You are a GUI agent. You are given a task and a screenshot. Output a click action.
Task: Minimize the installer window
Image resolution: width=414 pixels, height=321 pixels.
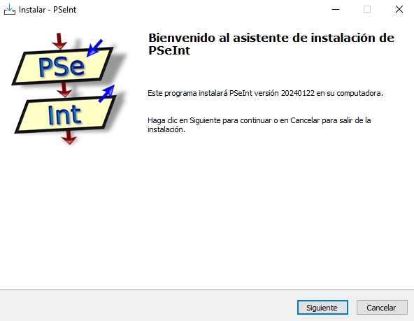(x=336, y=10)
